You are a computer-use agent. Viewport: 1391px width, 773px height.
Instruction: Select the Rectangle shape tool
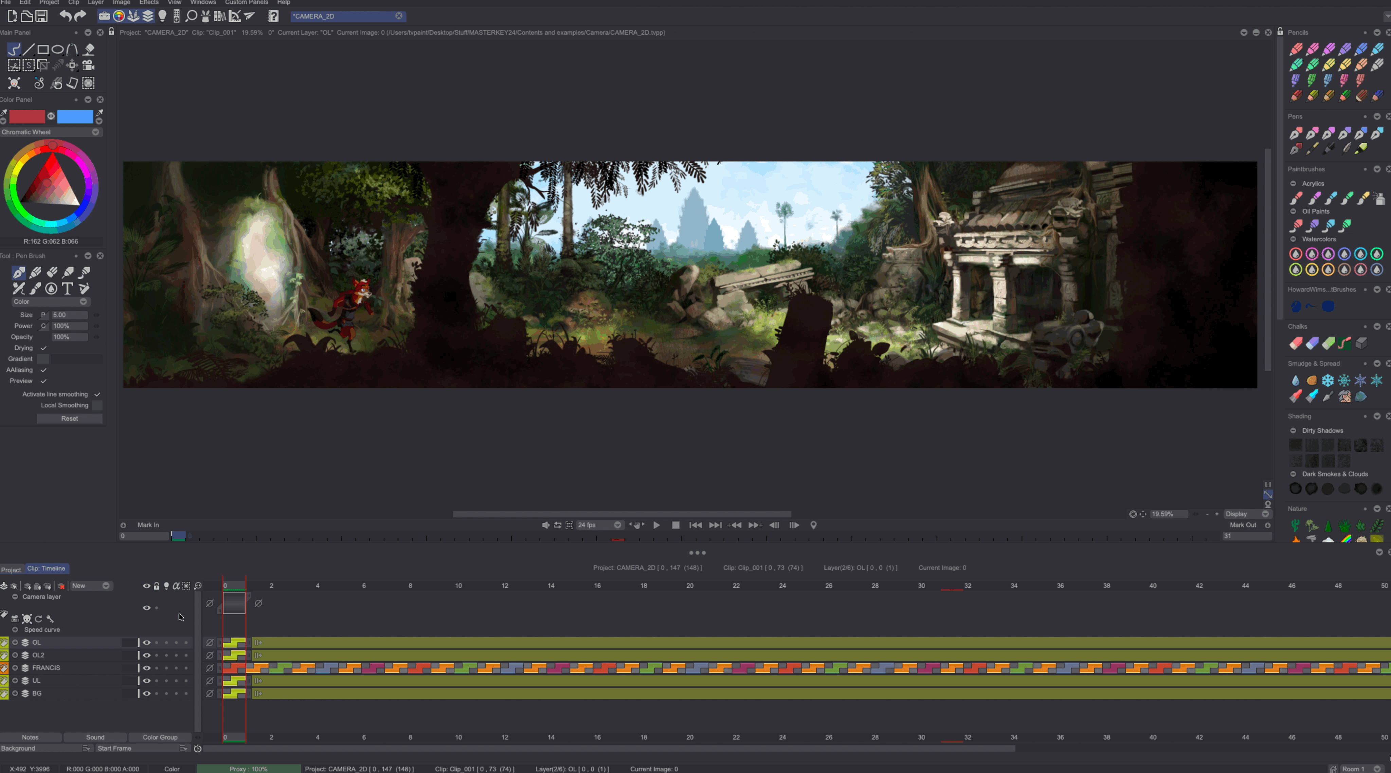pos(43,50)
